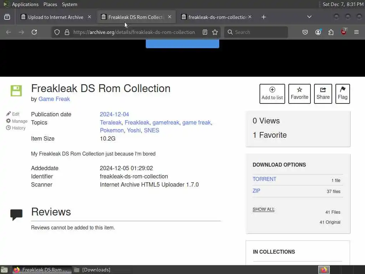Viewport: 365px width, 274px height.
Task: Close the freakleak-ds-rom-collection tab
Action: click(250, 17)
